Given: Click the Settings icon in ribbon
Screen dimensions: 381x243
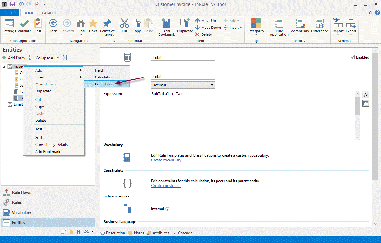Looking at the screenshot, I should coord(9,24).
